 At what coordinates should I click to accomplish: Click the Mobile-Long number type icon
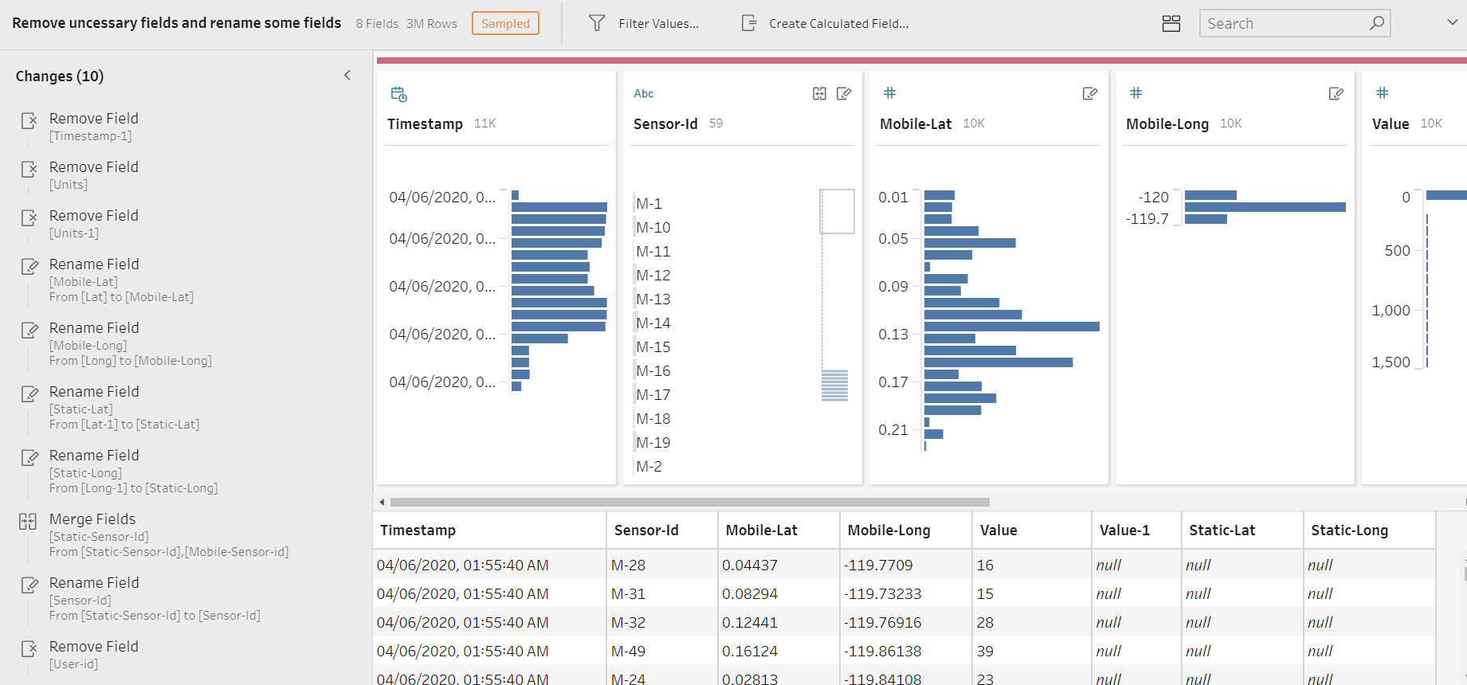pyautogui.click(x=1136, y=93)
